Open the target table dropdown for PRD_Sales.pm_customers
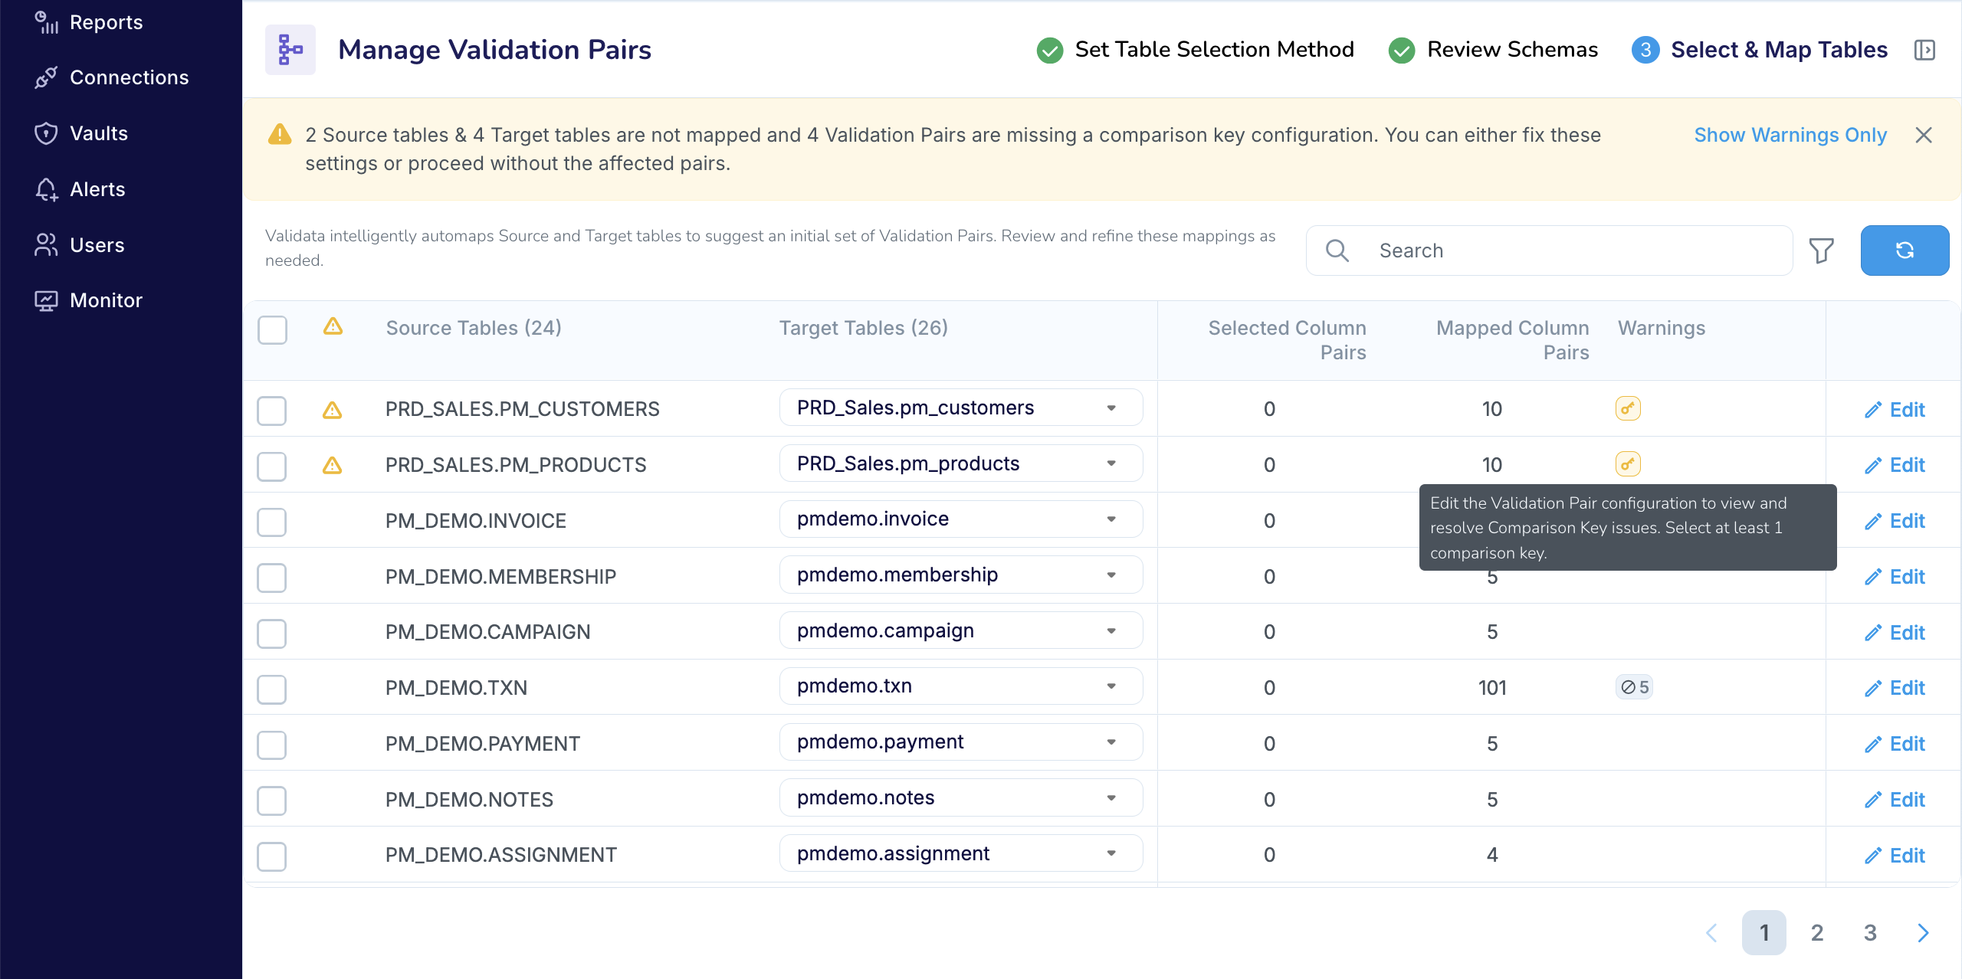The width and height of the screenshot is (1962, 979). tap(1111, 408)
